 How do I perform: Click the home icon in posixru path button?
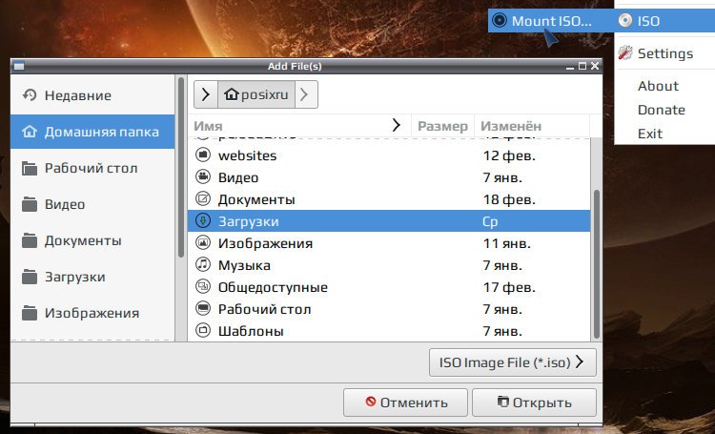[232, 94]
